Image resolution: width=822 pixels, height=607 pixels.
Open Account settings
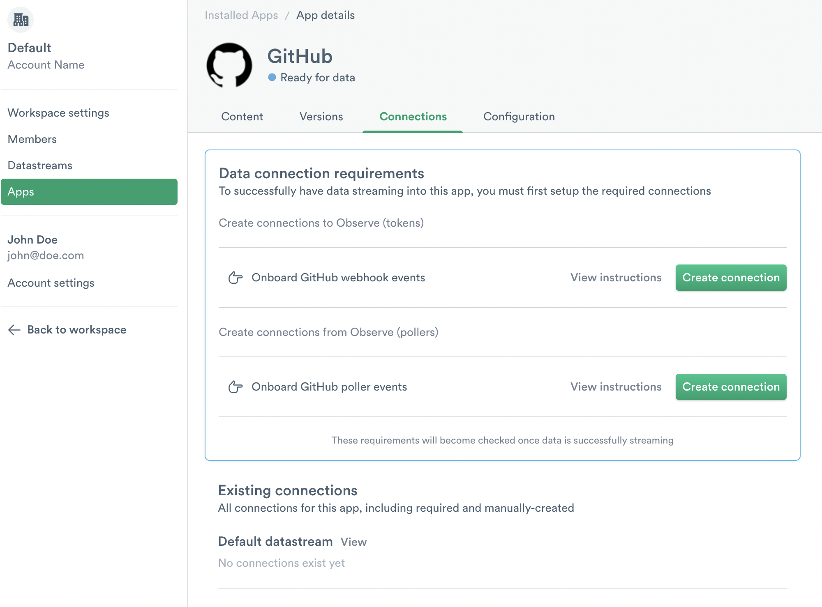tap(51, 283)
